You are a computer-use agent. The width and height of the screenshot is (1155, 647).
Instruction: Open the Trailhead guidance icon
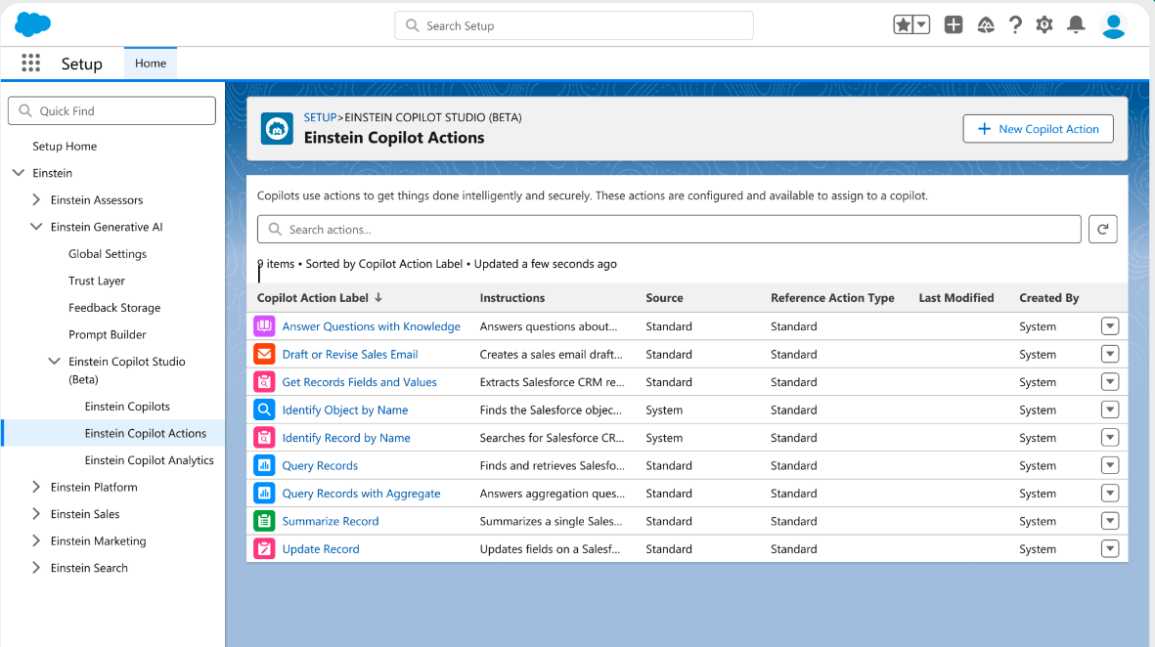click(985, 24)
